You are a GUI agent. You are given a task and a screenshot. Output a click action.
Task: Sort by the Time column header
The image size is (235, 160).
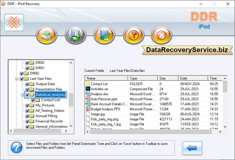(215, 78)
